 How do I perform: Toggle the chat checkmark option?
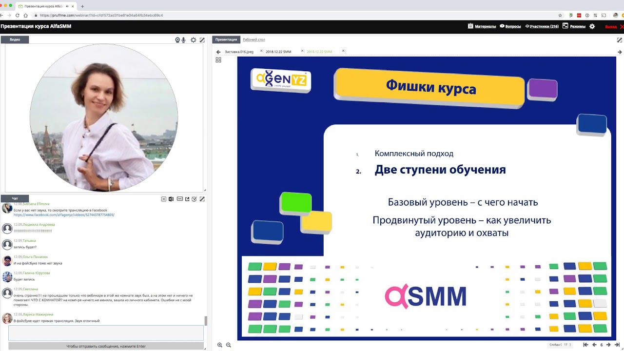point(194,199)
